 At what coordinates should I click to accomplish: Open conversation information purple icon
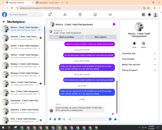(114, 24)
